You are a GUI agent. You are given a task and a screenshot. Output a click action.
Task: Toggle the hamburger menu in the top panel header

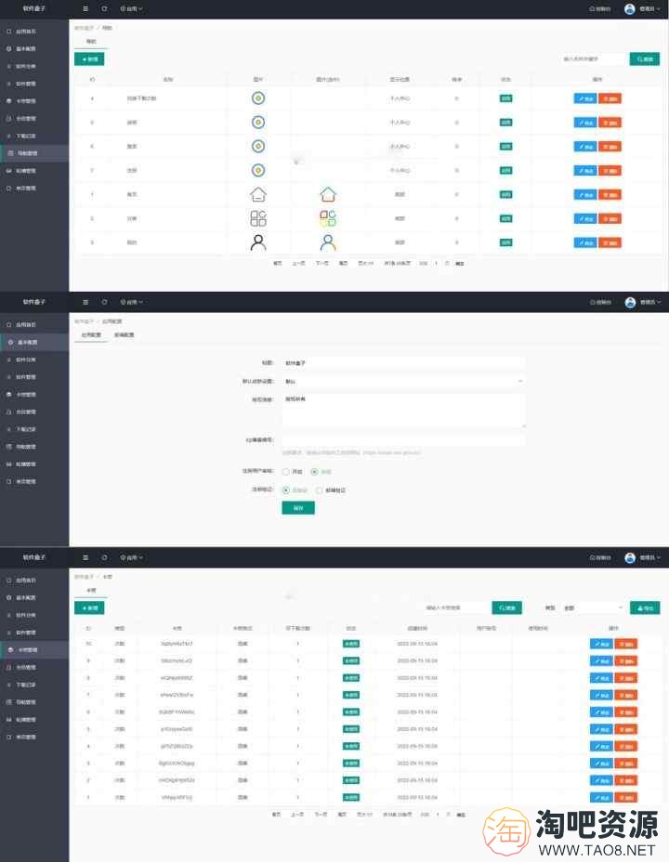point(85,8)
